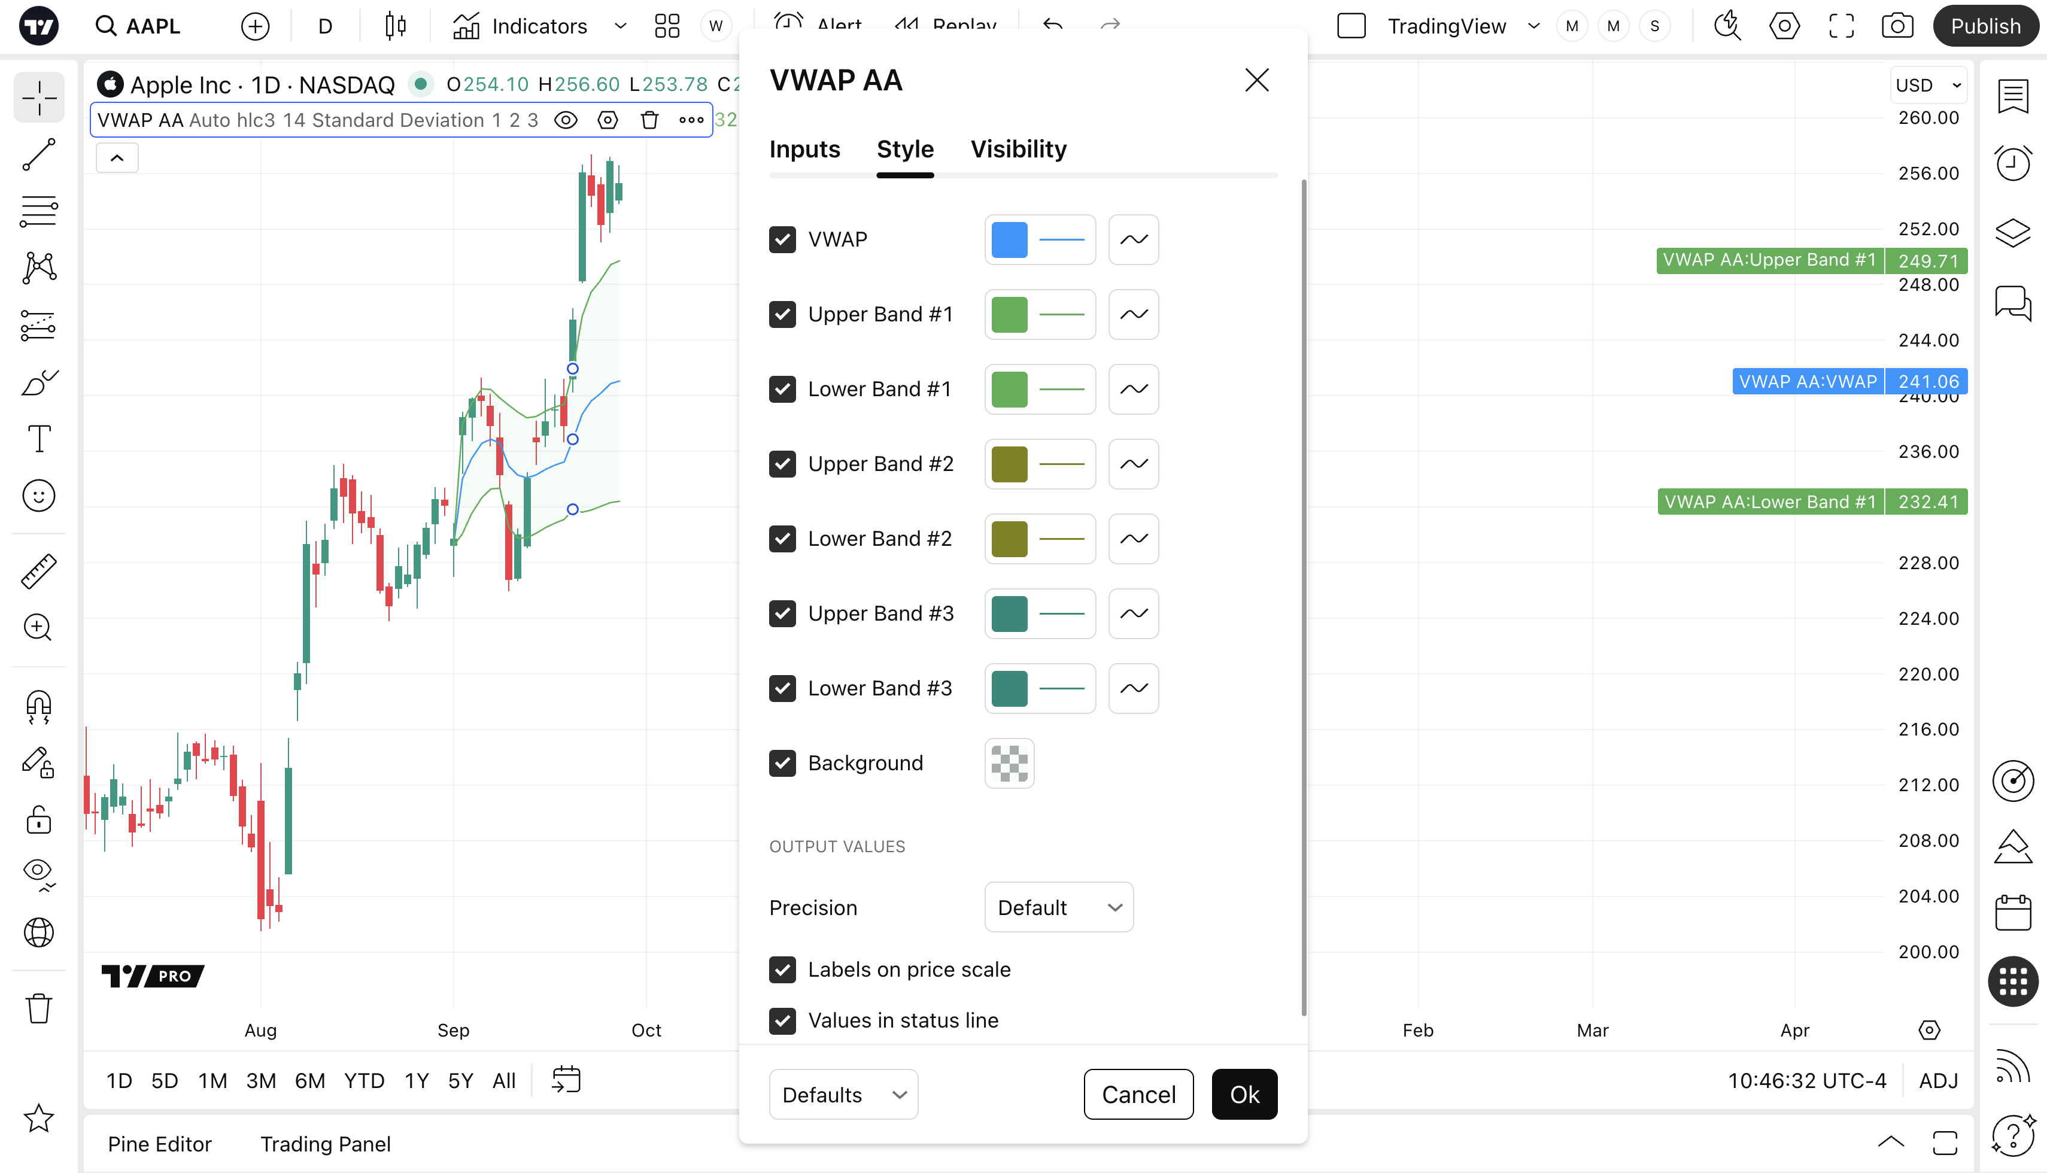Switch to the Inputs tab
The width and height of the screenshot is (2047, 1173).
coord(804,149)
